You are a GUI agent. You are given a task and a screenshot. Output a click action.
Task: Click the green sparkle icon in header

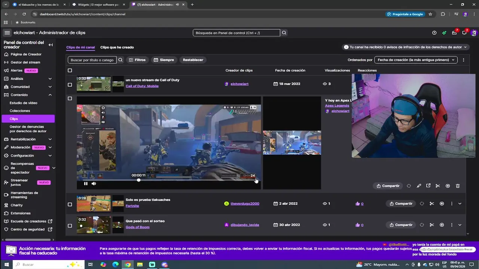tap(444, 33)
